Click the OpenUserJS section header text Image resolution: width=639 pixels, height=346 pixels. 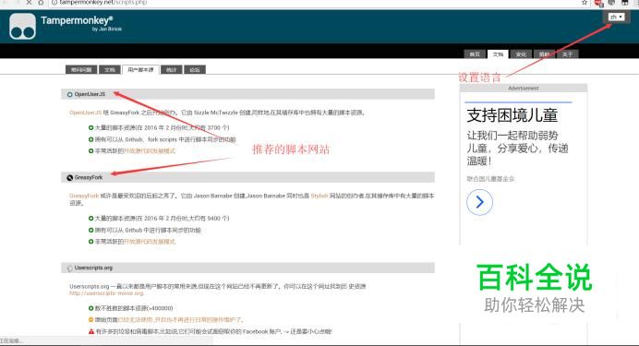pos(90,94)
